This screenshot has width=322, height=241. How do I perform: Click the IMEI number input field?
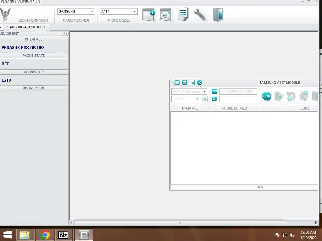click(238, 91)
